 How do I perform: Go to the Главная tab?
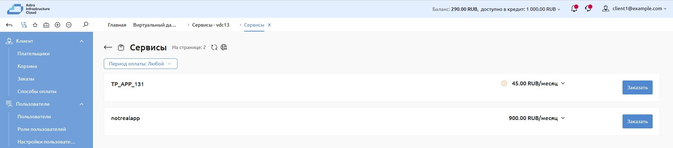click(117, 25)
